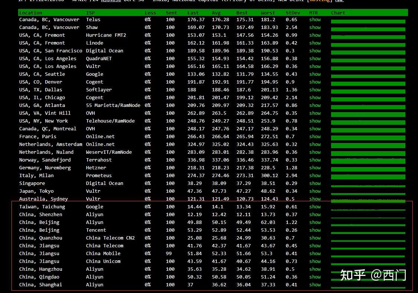418x293 pixels.
Task: Select the "China Telecom CN2" ISP cell
Action: [110, 238]
